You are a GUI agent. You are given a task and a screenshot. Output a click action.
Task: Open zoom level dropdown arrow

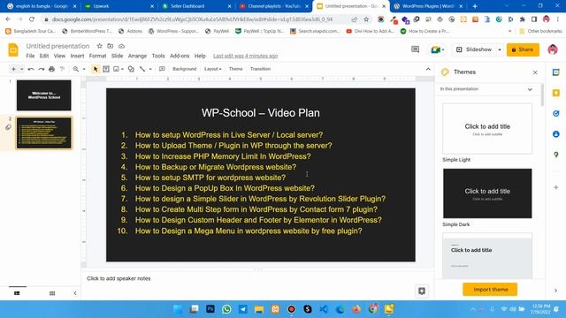[x=84, y=69]
